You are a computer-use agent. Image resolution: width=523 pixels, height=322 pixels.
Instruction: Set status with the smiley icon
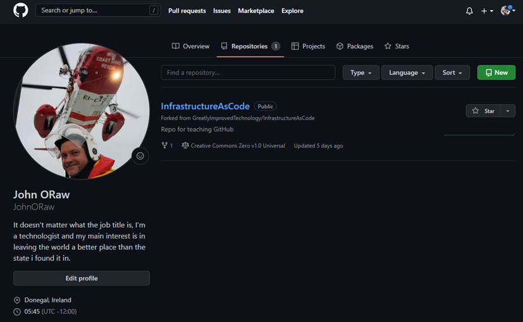click(x=140, y=156)
